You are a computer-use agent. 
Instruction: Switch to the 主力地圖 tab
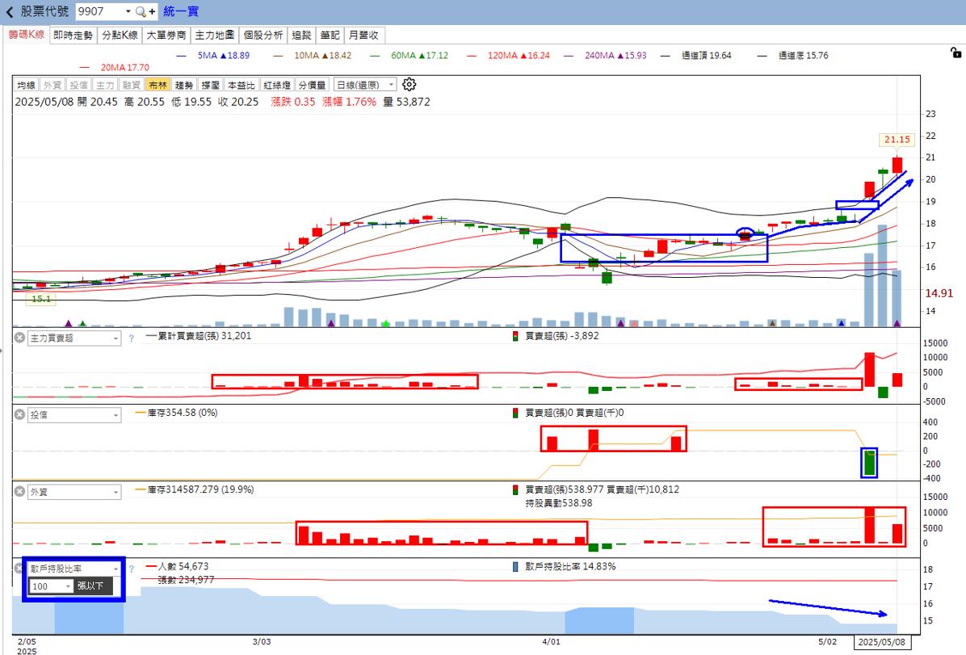214,35
